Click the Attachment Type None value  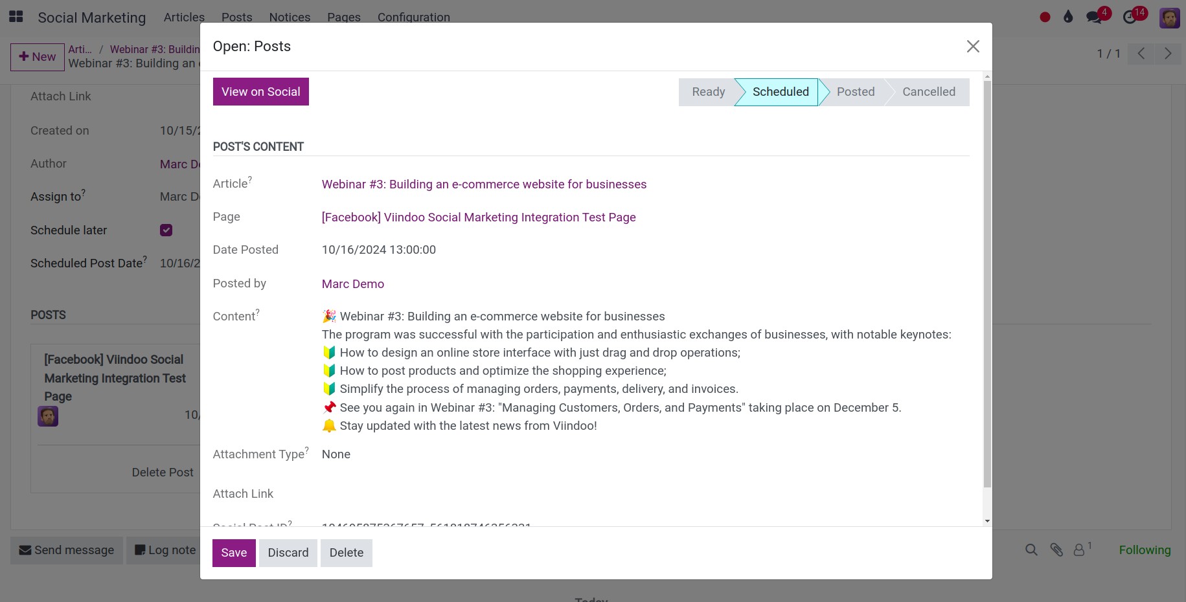(x=336, y=454)
